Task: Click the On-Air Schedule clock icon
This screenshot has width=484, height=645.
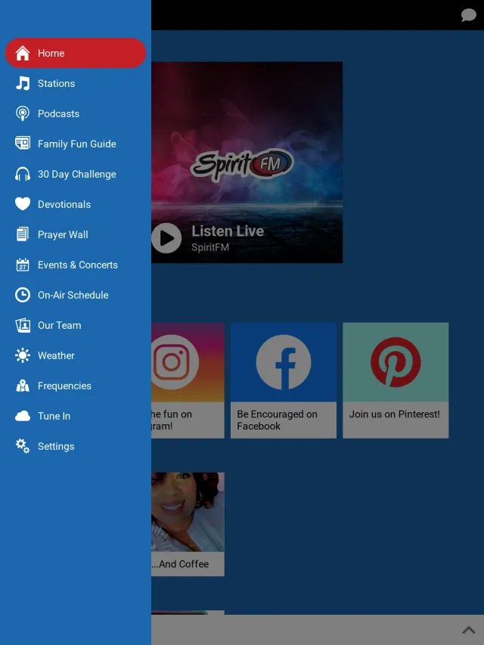Action: point(23,295)
